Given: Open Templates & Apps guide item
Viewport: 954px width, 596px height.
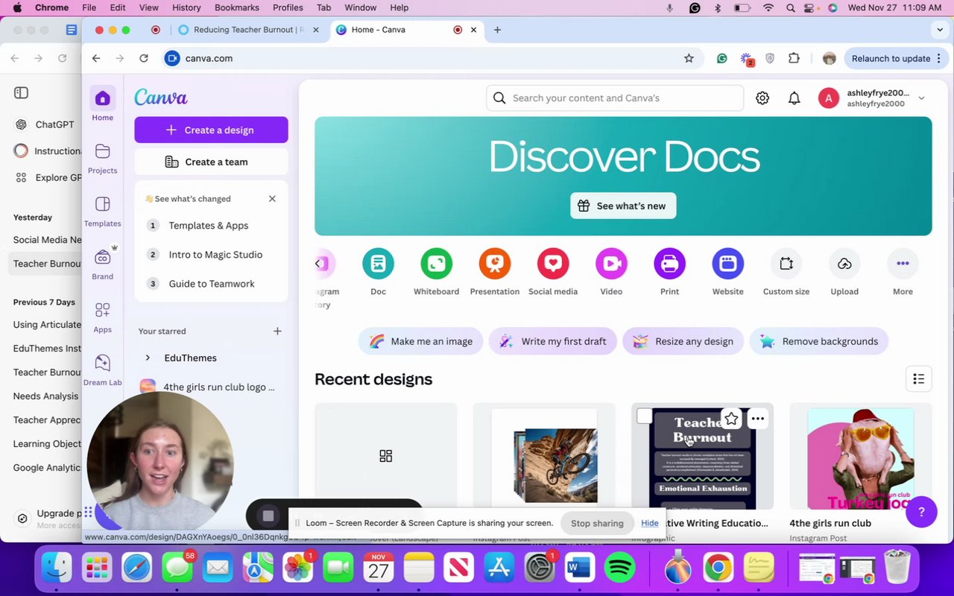Looking at the screenshot, I should pos(211,226).
